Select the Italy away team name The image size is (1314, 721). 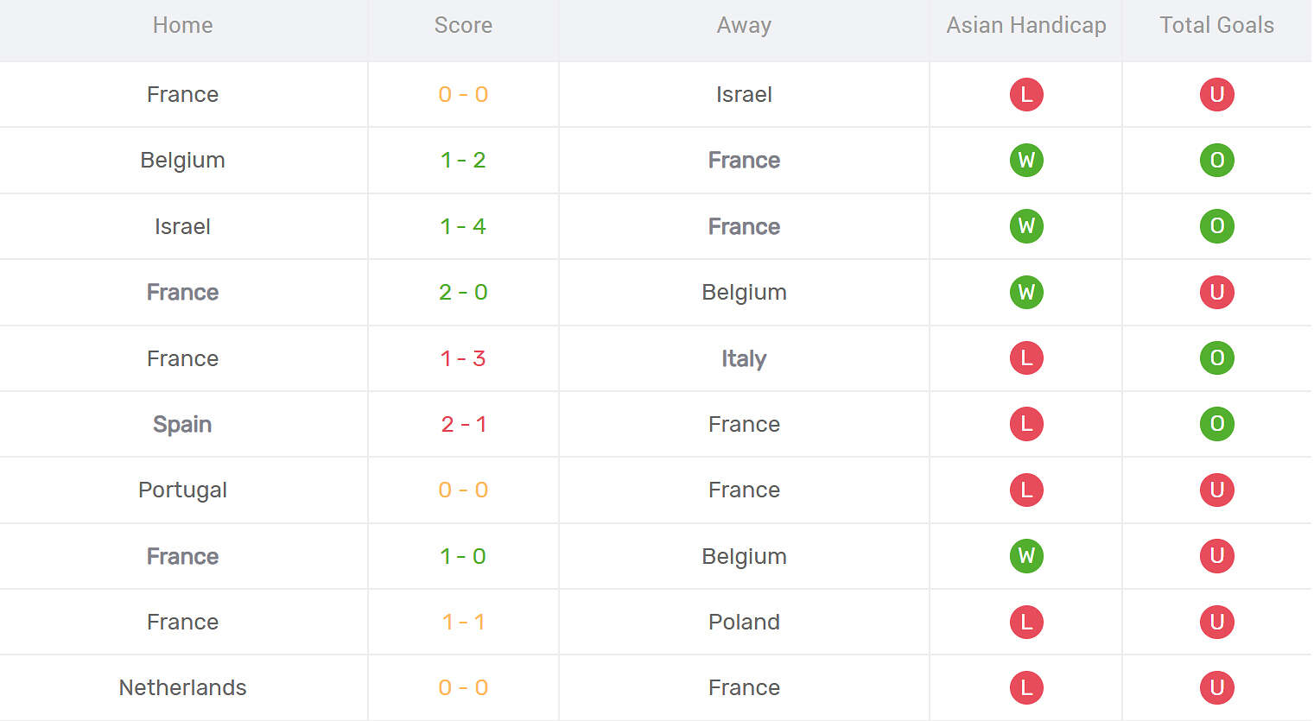point(744,358)
